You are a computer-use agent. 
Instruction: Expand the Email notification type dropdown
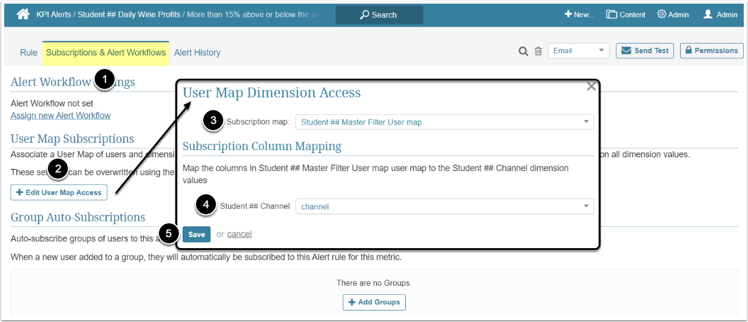coord(578,51)
